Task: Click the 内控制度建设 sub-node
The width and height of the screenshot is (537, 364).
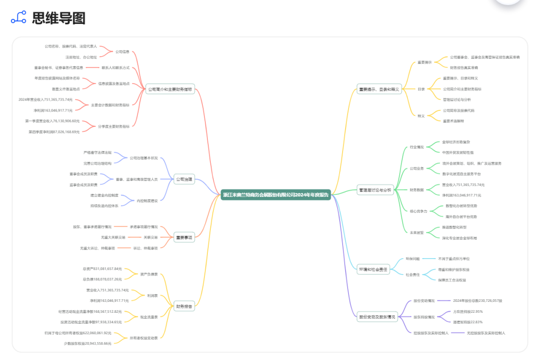Action: [147, 201]
